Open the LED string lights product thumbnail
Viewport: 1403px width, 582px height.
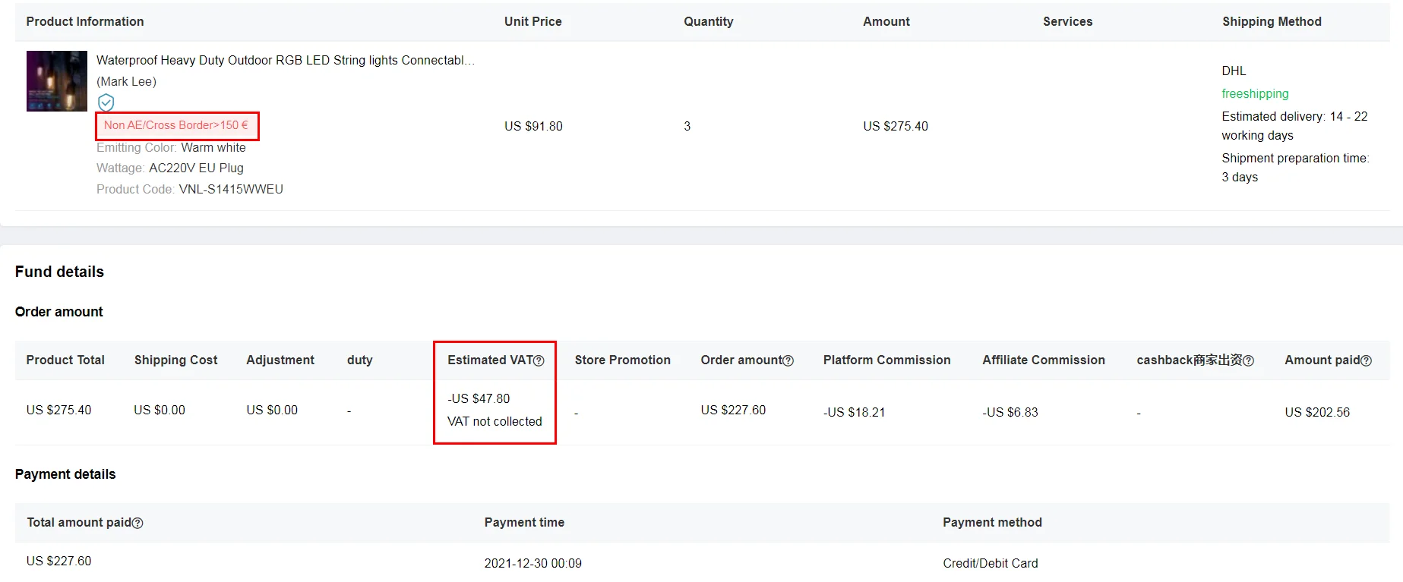click(x=57, y=81)
